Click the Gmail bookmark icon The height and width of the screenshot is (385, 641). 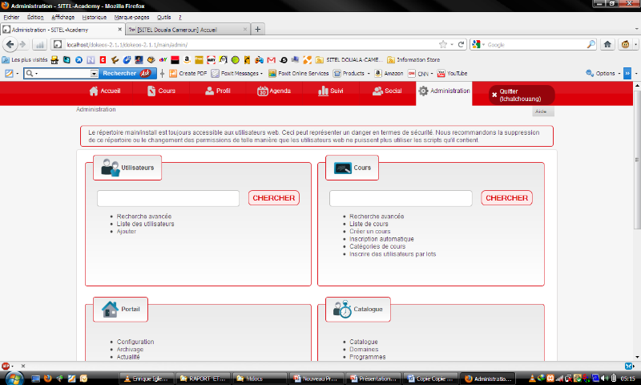271,59
